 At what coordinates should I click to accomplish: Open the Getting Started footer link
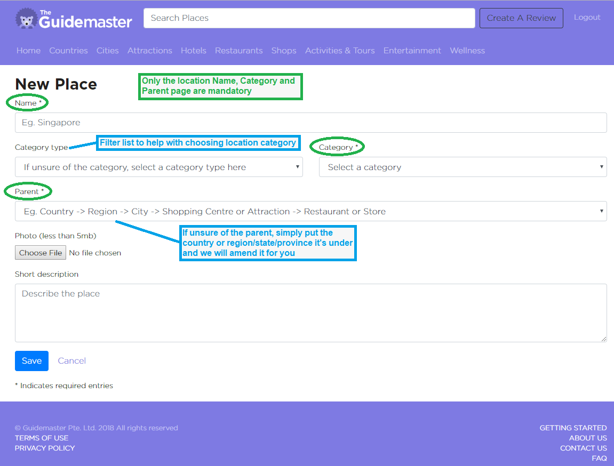coord(573,428)
